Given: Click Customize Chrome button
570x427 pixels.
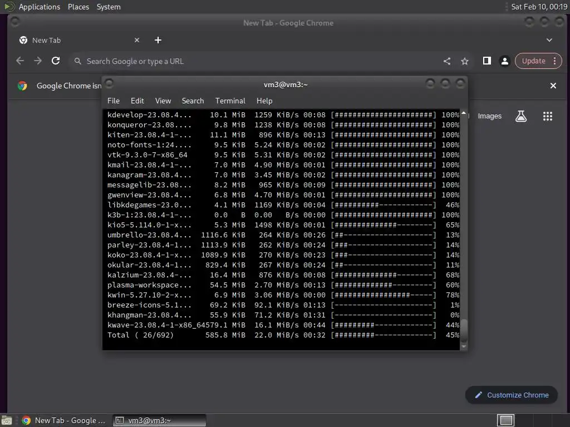Looking at the screenshot, I should click(x=511, y=395).
